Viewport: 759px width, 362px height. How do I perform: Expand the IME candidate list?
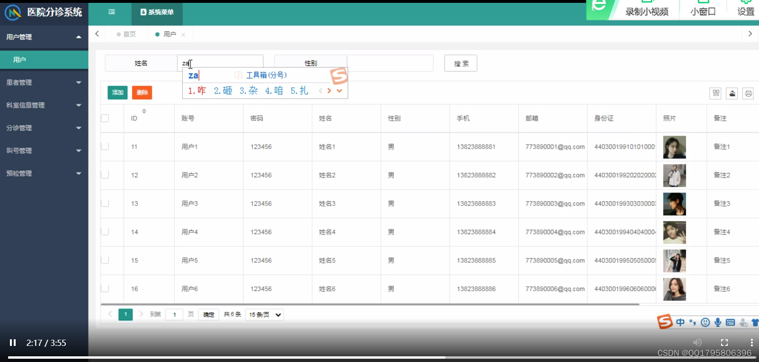point(339,90)
